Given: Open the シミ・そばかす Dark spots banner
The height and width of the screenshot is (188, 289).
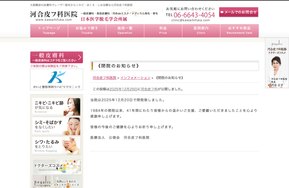Looking at the screenshot, I should click(x=56, y=126).
